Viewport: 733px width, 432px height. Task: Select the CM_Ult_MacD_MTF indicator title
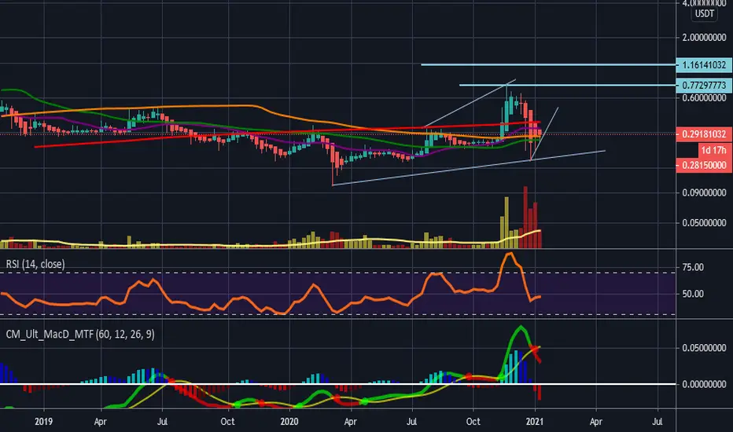pos(80,335)
